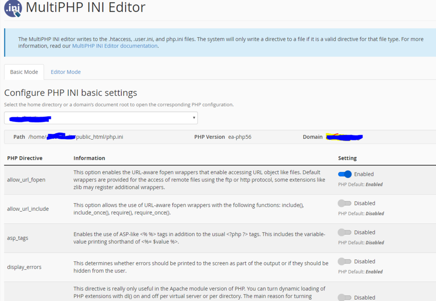Switch to Editor Mode tab
Viewport: 436px width, 301px height.
(65, 72)
